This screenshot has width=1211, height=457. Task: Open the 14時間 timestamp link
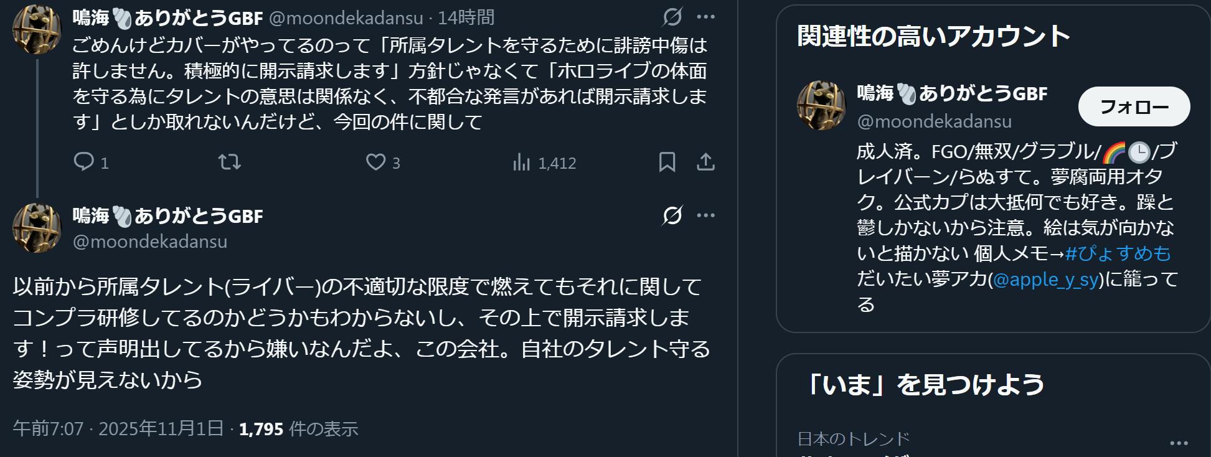[466, 18]
